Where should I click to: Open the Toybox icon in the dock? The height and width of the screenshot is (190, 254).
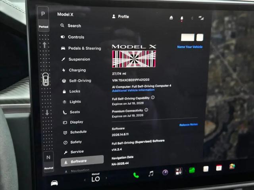pos(232,166)
